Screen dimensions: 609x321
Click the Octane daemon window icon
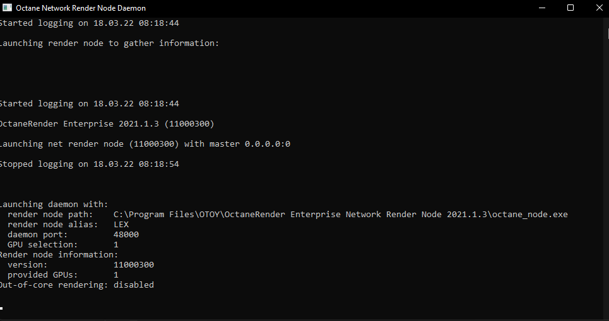pyautogui.click(x=6, y=8)
